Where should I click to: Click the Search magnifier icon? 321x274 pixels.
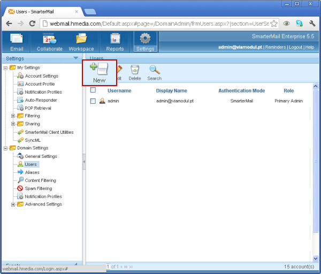[155, 70]
